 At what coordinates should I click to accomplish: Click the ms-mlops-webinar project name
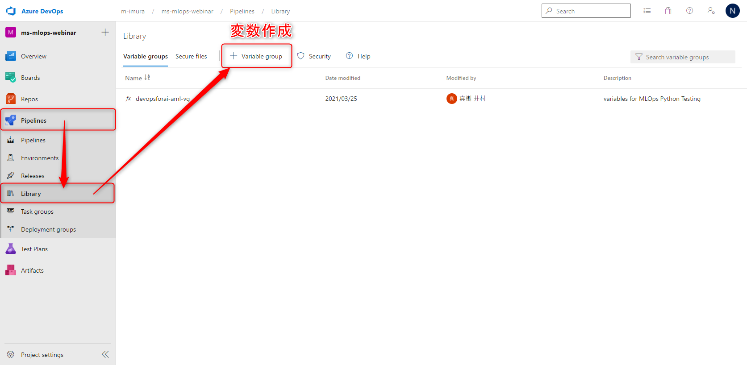49,33
